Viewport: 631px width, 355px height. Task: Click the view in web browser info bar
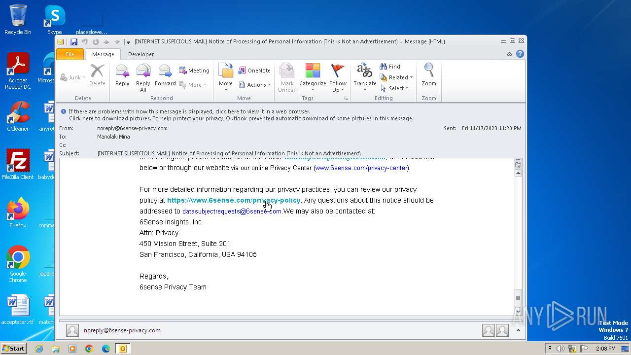pos(189,111)
